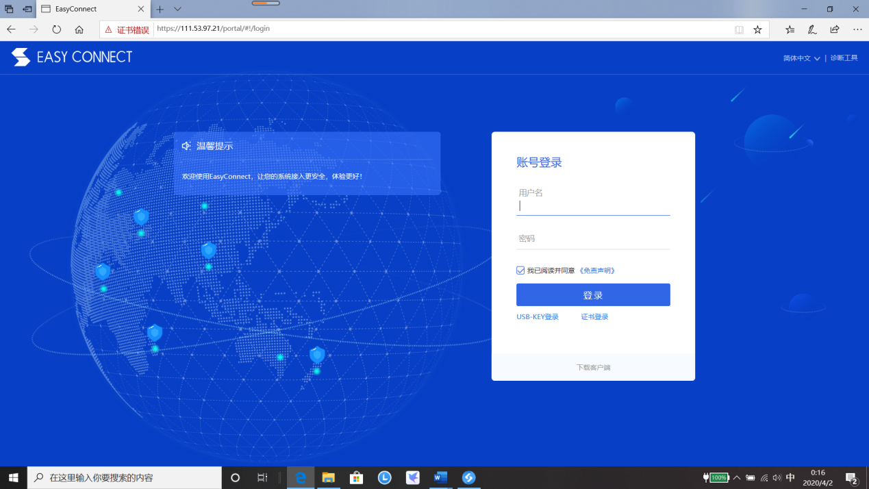Viewport: 869px width, 489px height.
Task: Open the 诊断工具 link
Action: coord(844,58)
